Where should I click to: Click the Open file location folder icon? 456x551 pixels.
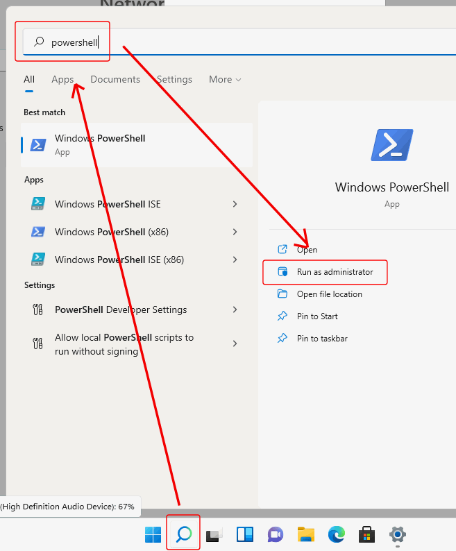click(282, 294)
